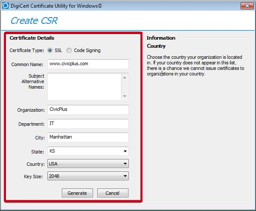Open the Key Size dropdown showing 2048
This screenshot has height=211, width=256.
point(88,176)
